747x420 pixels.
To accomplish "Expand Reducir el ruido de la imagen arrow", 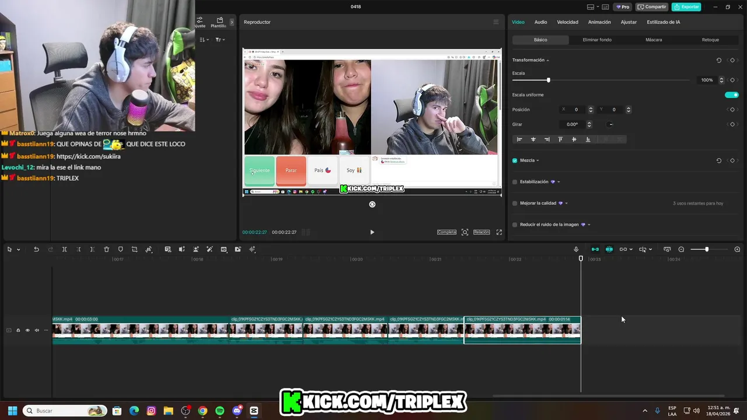I will pyautogui.click(x=589, y=225).
